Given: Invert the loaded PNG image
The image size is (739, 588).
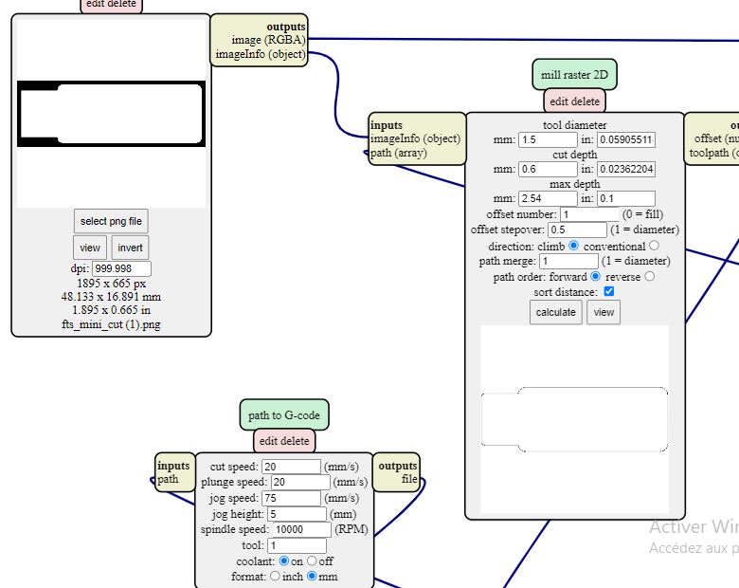Looking at the screenshot, I should pyautogui.click(x=130, y=248).
